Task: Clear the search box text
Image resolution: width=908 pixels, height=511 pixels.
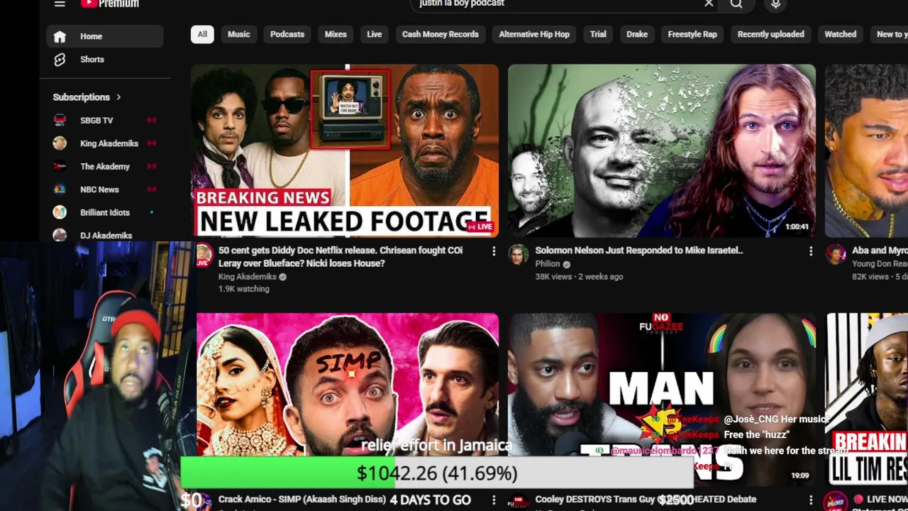Action: click(x=709, y=4)
